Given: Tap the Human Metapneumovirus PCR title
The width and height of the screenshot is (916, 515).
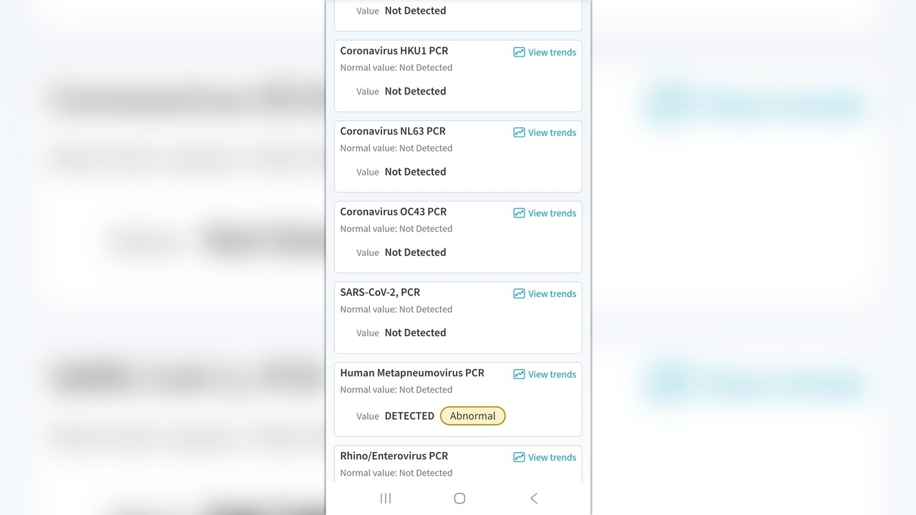Looking at the screenshot, I should pos(411,373).
